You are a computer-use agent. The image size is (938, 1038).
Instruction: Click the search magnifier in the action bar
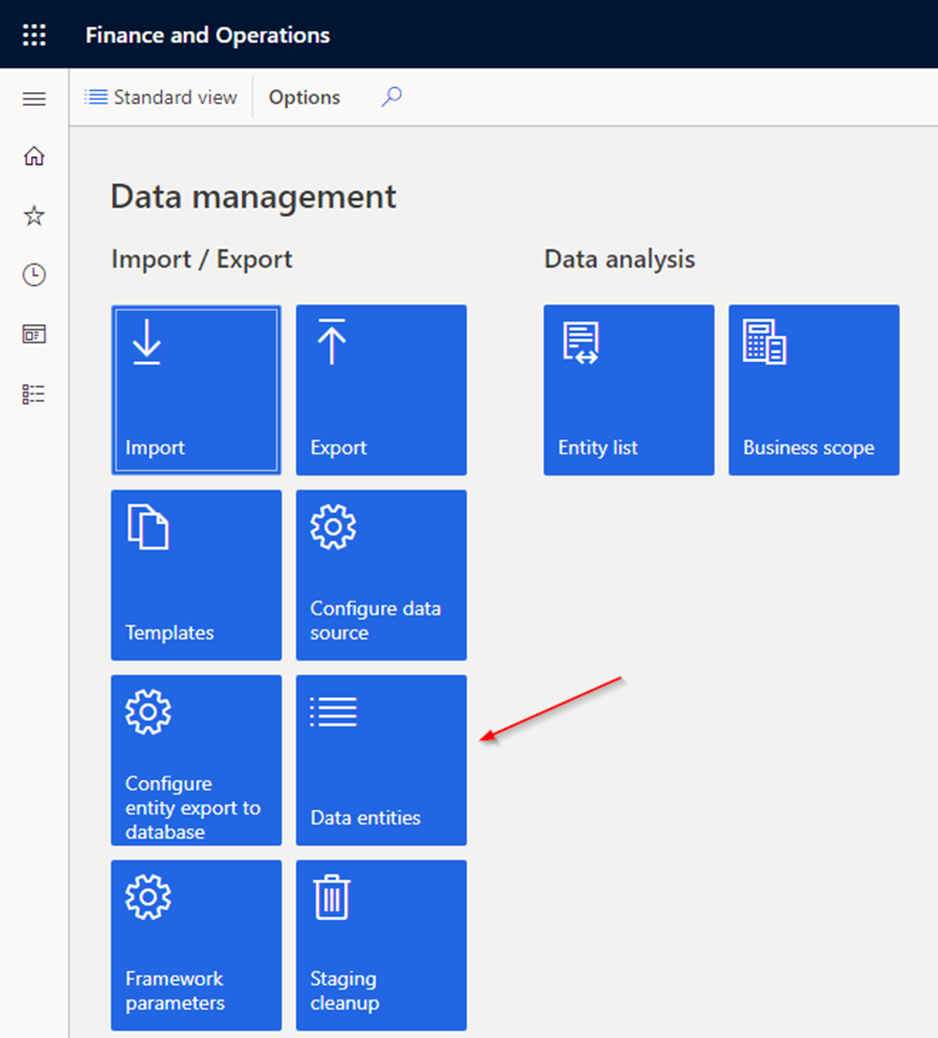(x=392, y=98)
